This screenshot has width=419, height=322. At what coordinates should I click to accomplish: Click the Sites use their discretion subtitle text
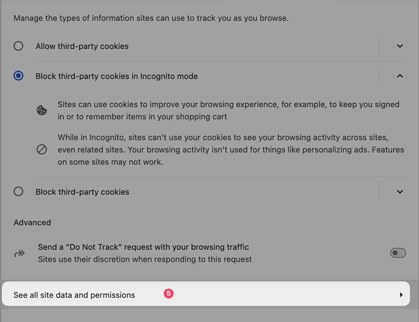tap(145, 259)
